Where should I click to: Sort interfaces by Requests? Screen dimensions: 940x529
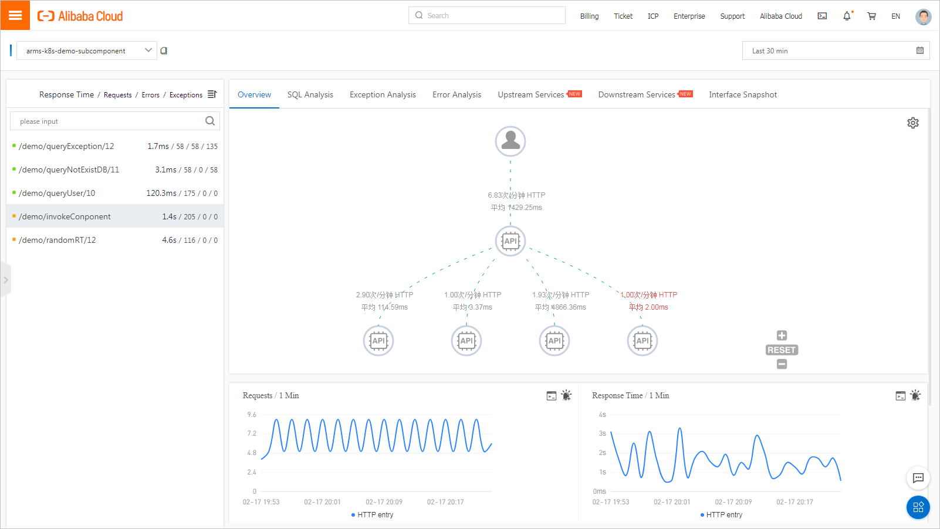pos(117,95)
